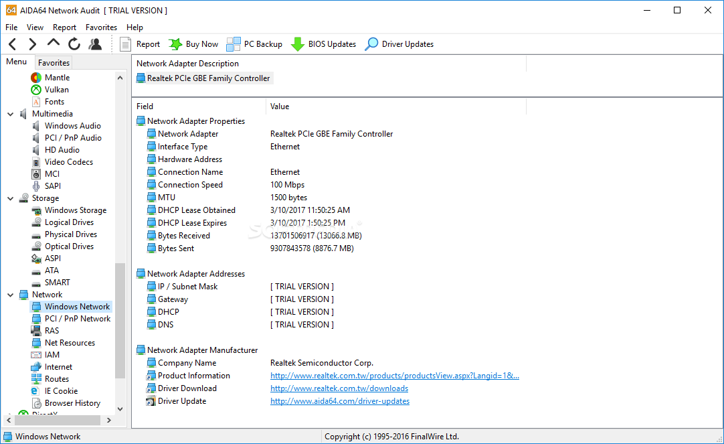Click the BIOS Updates toolbar label
Viewport: 724px width, 444px height.
(x=332, y=44)
